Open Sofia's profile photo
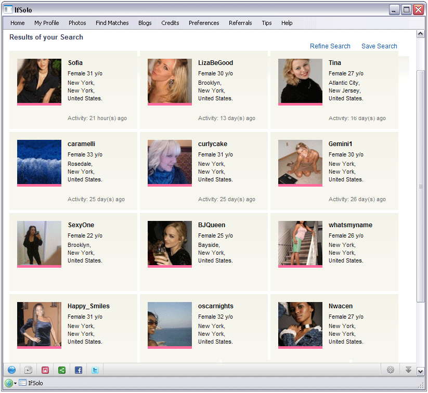The image size is (428, 393). pyautogui.click(x=40, y=81)
